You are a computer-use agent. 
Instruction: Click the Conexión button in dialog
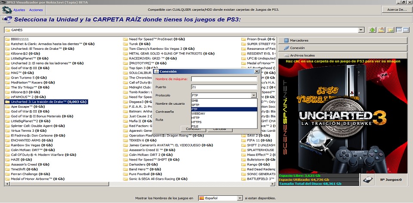pos(193,129)
